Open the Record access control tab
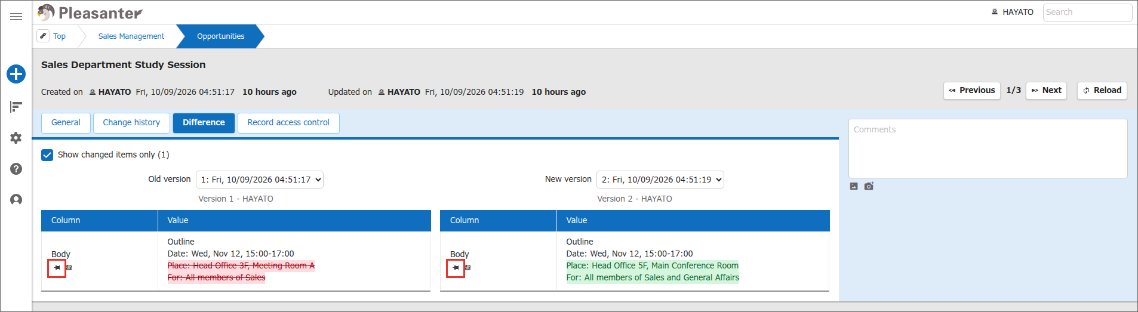Image resolution: width=1138 pixels, height=312 pixels. (x=288, y=123)
